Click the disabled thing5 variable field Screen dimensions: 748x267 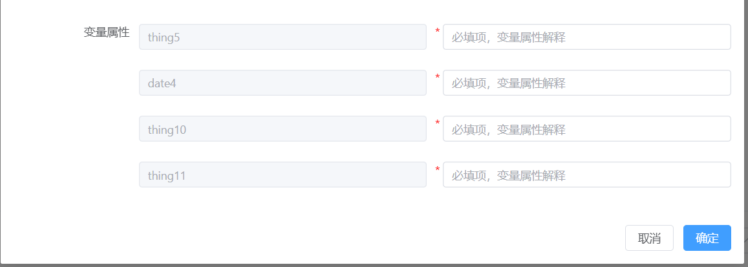click(x=283, y=37)
